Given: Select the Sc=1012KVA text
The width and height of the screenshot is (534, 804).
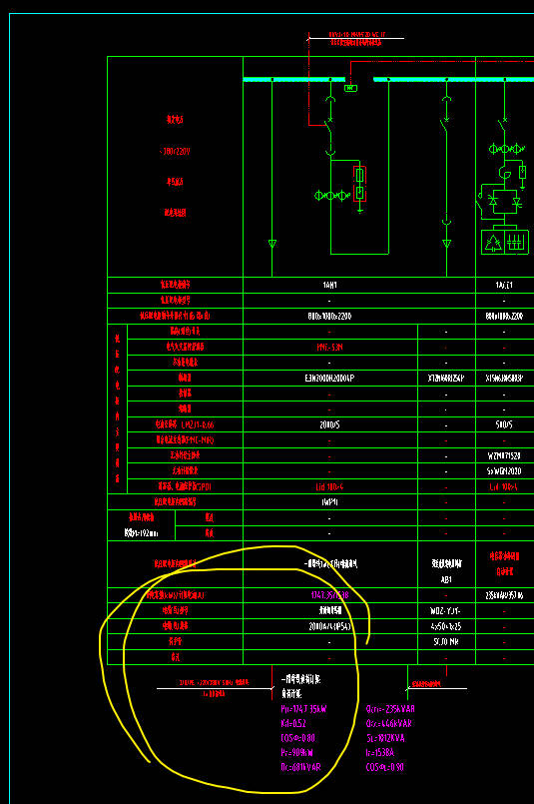Looking at the screenshot, I should coord(385,738).
